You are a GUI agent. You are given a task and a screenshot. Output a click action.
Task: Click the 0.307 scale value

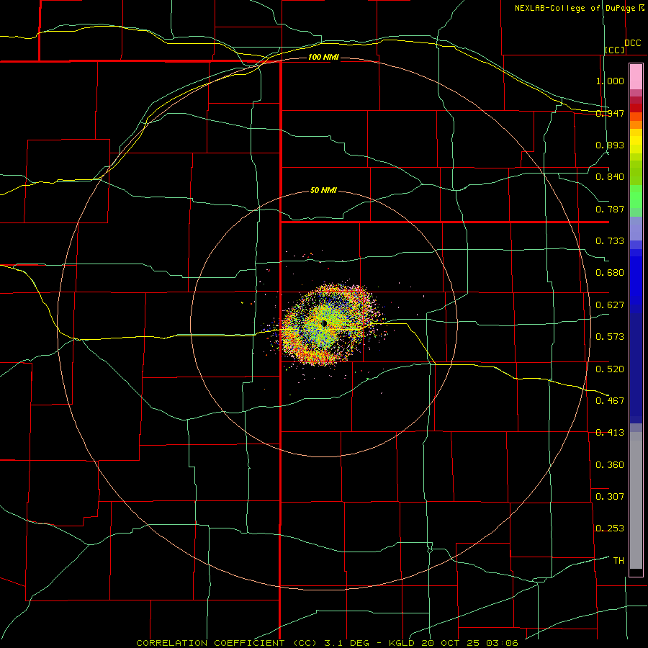(610, 497)
